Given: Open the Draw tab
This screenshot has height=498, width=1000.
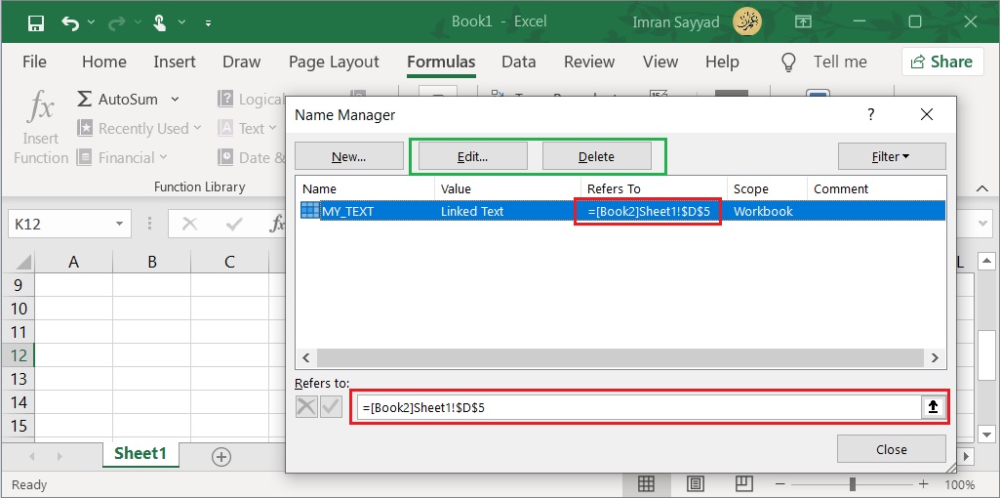Looking at the screenshot, I should point(241,62).
